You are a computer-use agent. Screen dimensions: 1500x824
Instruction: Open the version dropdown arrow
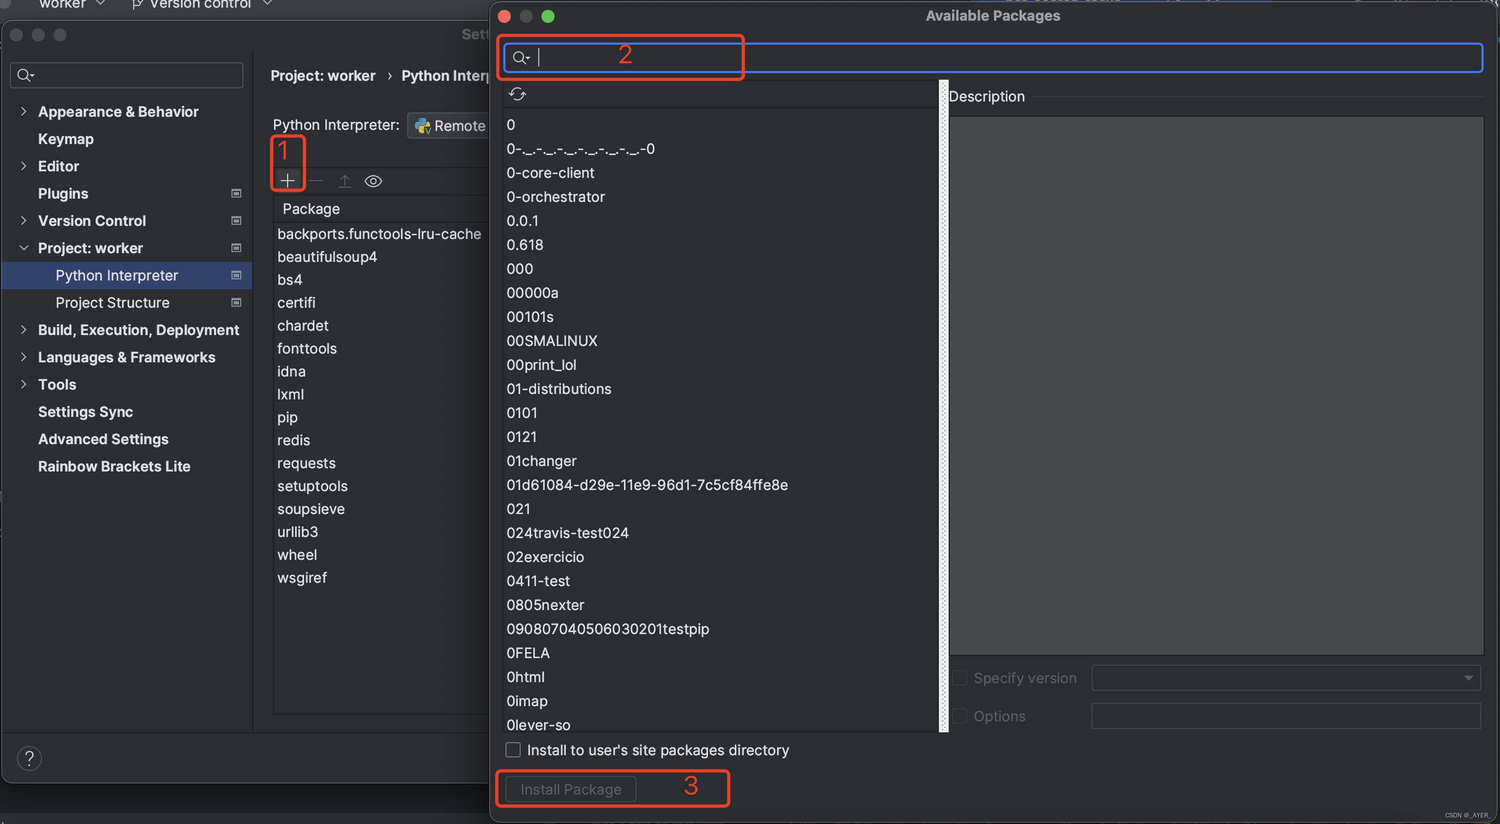(x=1468, y=678)
